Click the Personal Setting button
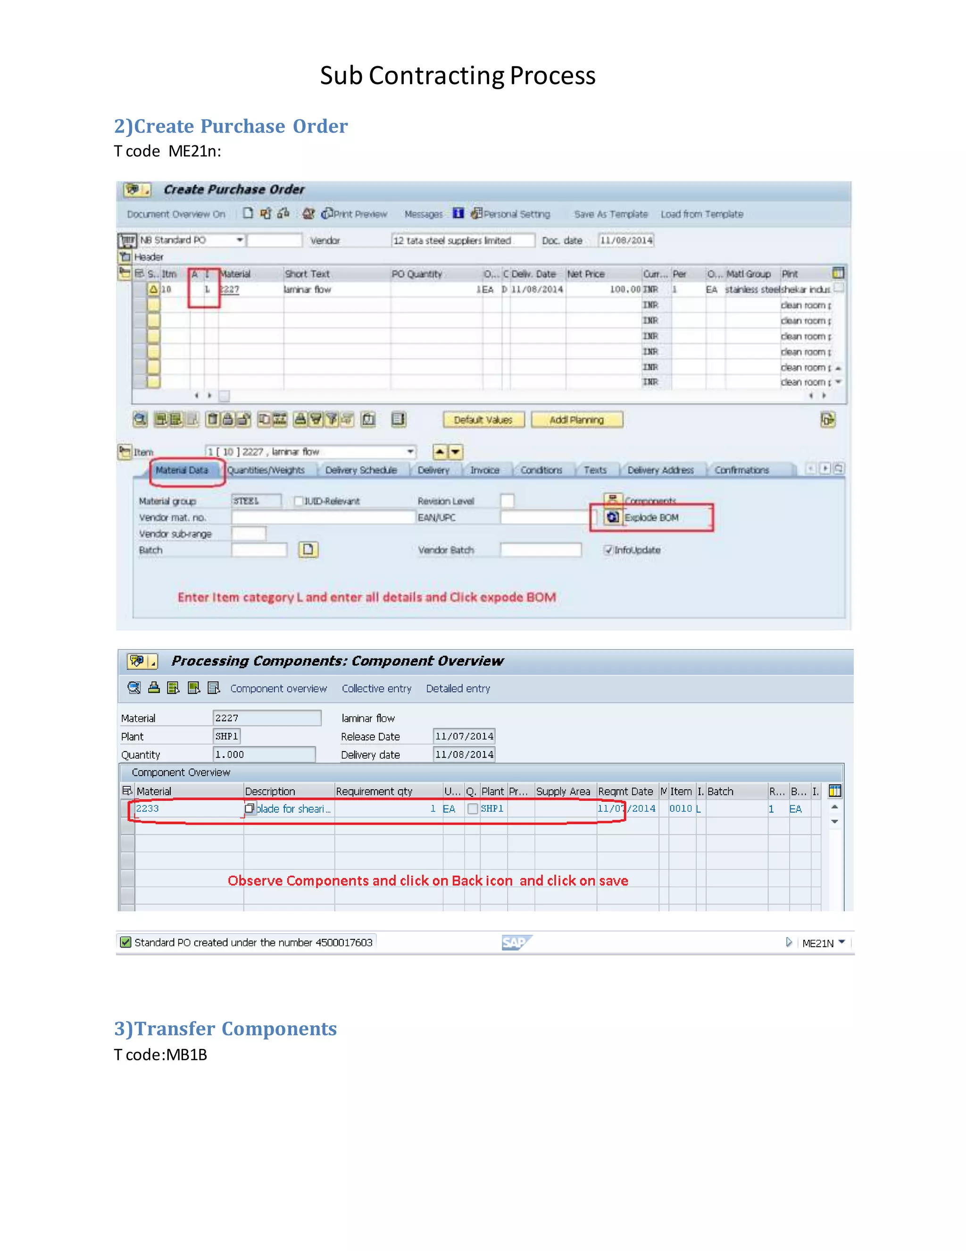This screenshot has width=966, height=1251. click(511, 214)
